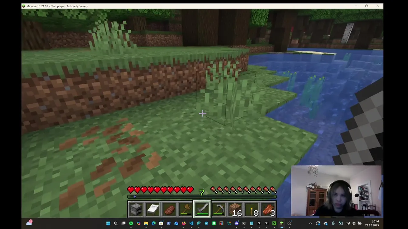
Task: Select the stone sword hotbar slot
Action: [x=202, y=209]
